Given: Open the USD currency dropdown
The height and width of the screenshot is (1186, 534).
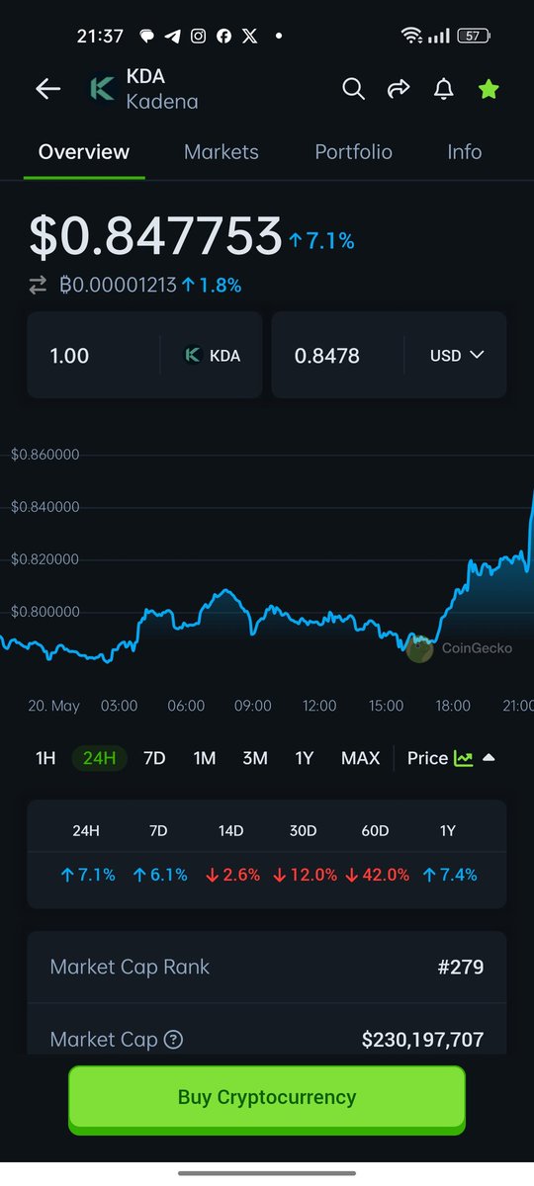Looking at the screenshot, I should (x=456, y=355).
